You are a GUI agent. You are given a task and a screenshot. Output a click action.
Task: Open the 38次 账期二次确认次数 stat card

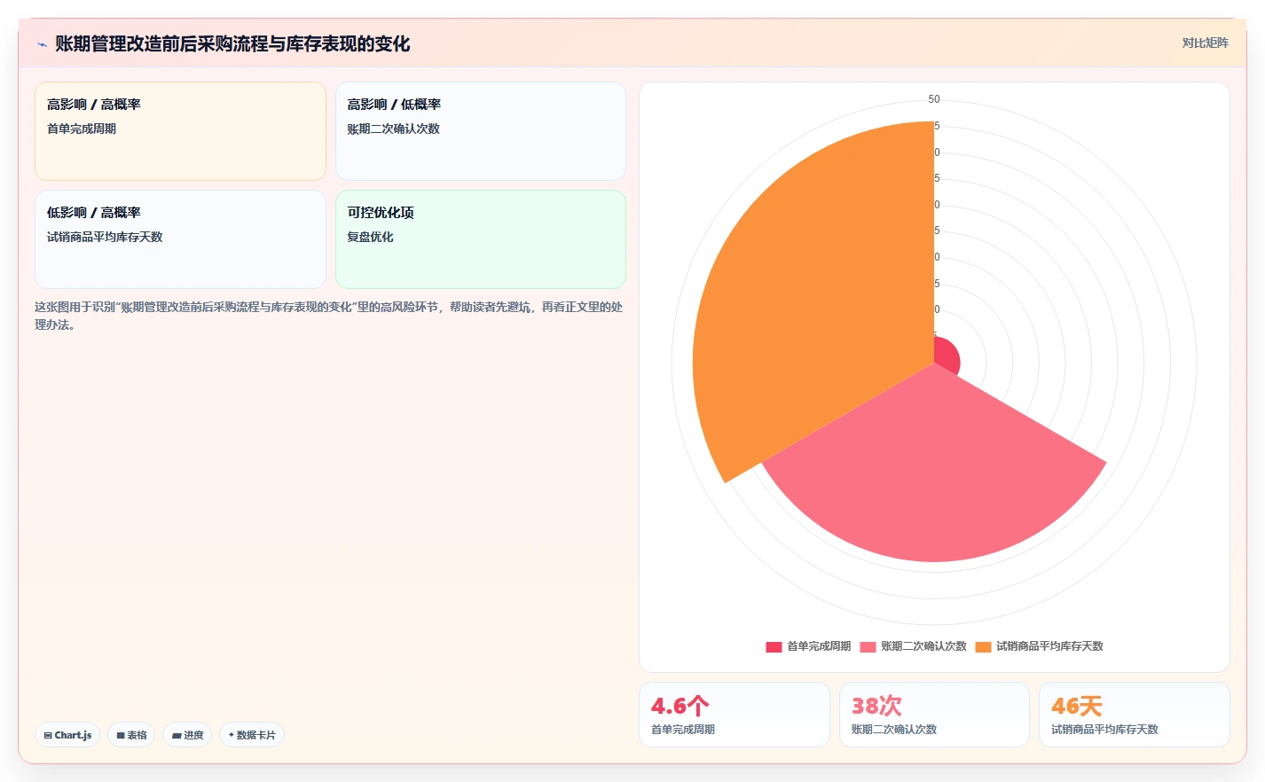click(934, 715)
